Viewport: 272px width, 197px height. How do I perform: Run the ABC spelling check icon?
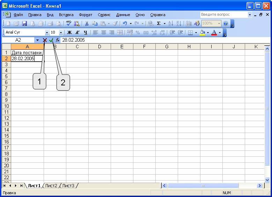coord(68,23)
